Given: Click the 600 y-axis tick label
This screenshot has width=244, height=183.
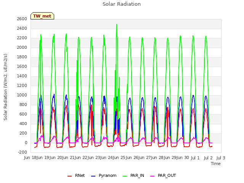Looking at the screenshot, I should 23,114.
